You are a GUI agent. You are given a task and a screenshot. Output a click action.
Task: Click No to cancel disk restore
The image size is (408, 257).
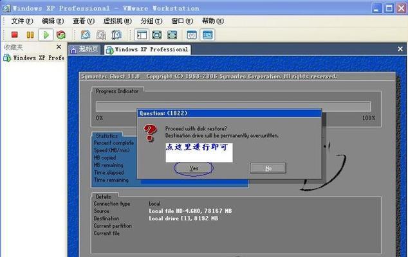268,168
